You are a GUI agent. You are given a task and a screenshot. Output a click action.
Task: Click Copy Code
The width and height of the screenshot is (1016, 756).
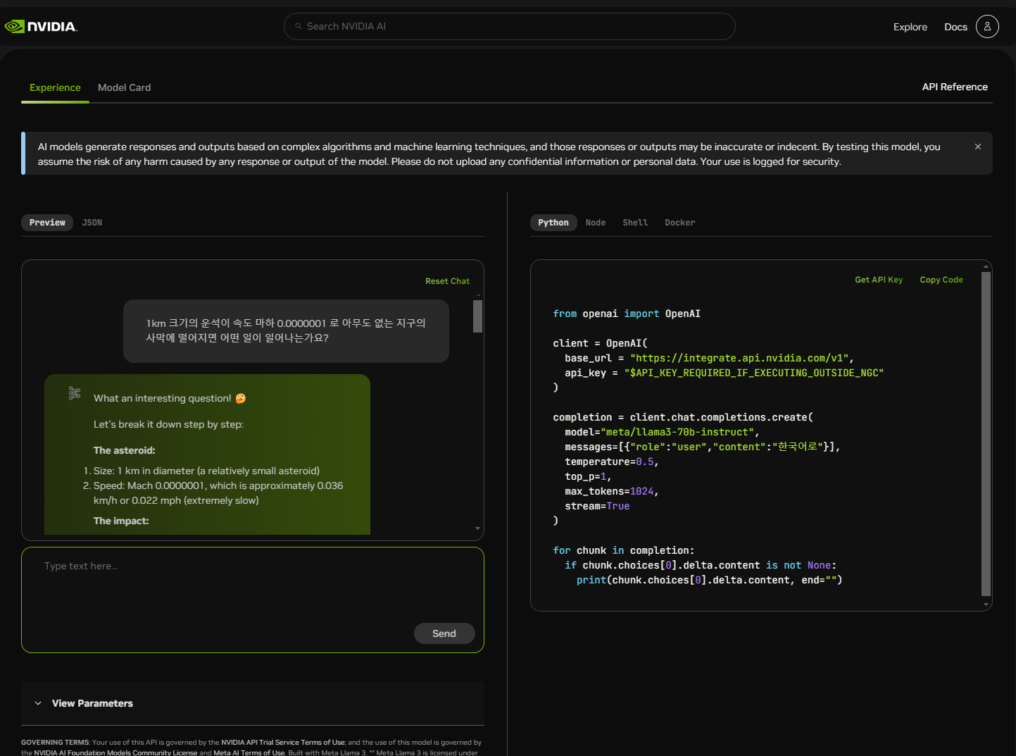[x=941, y=280]
